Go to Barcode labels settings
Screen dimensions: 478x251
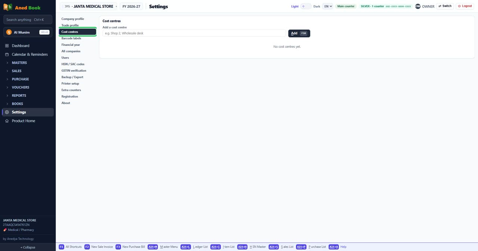coord(77,38)
